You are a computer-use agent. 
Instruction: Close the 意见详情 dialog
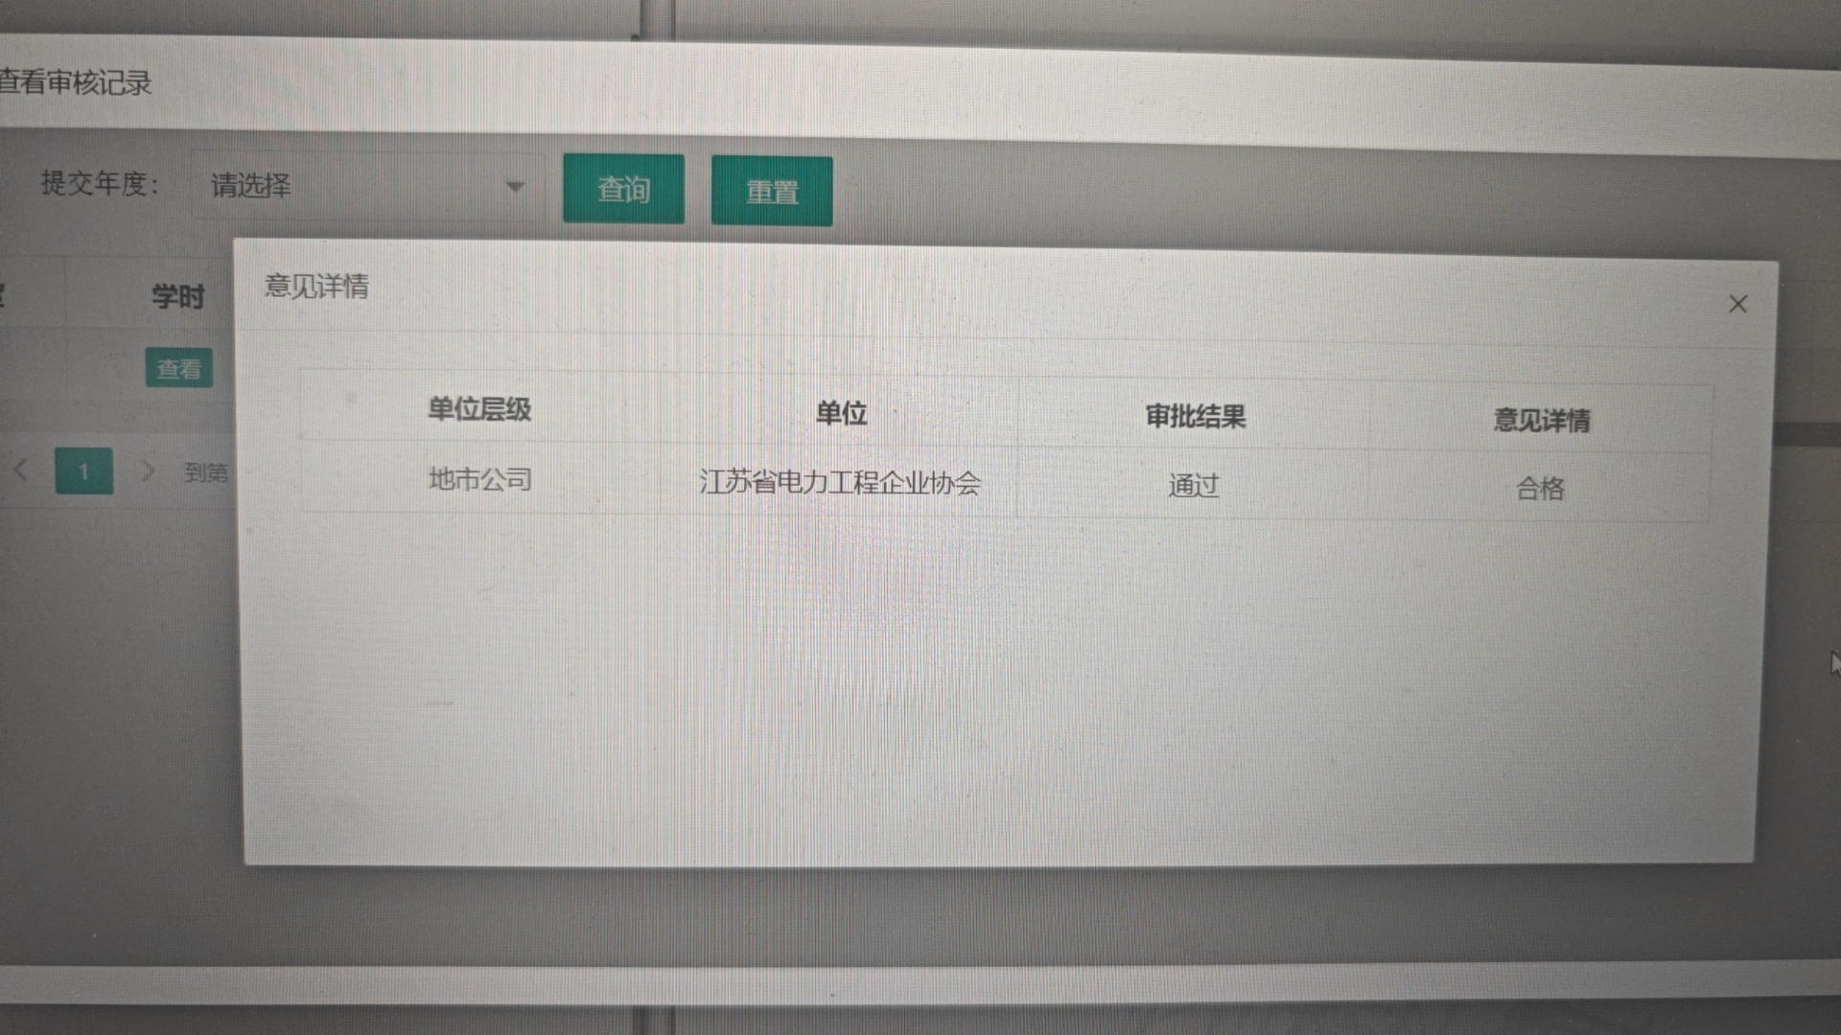(1737, 305)
